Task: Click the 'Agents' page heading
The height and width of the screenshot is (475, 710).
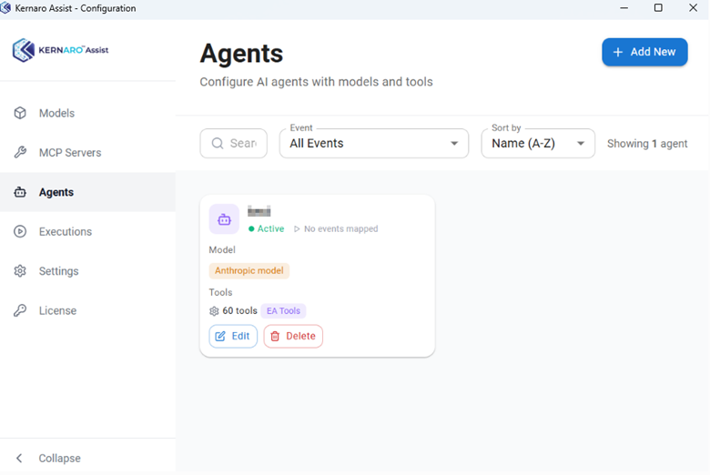Action: [x=242, y=54]
